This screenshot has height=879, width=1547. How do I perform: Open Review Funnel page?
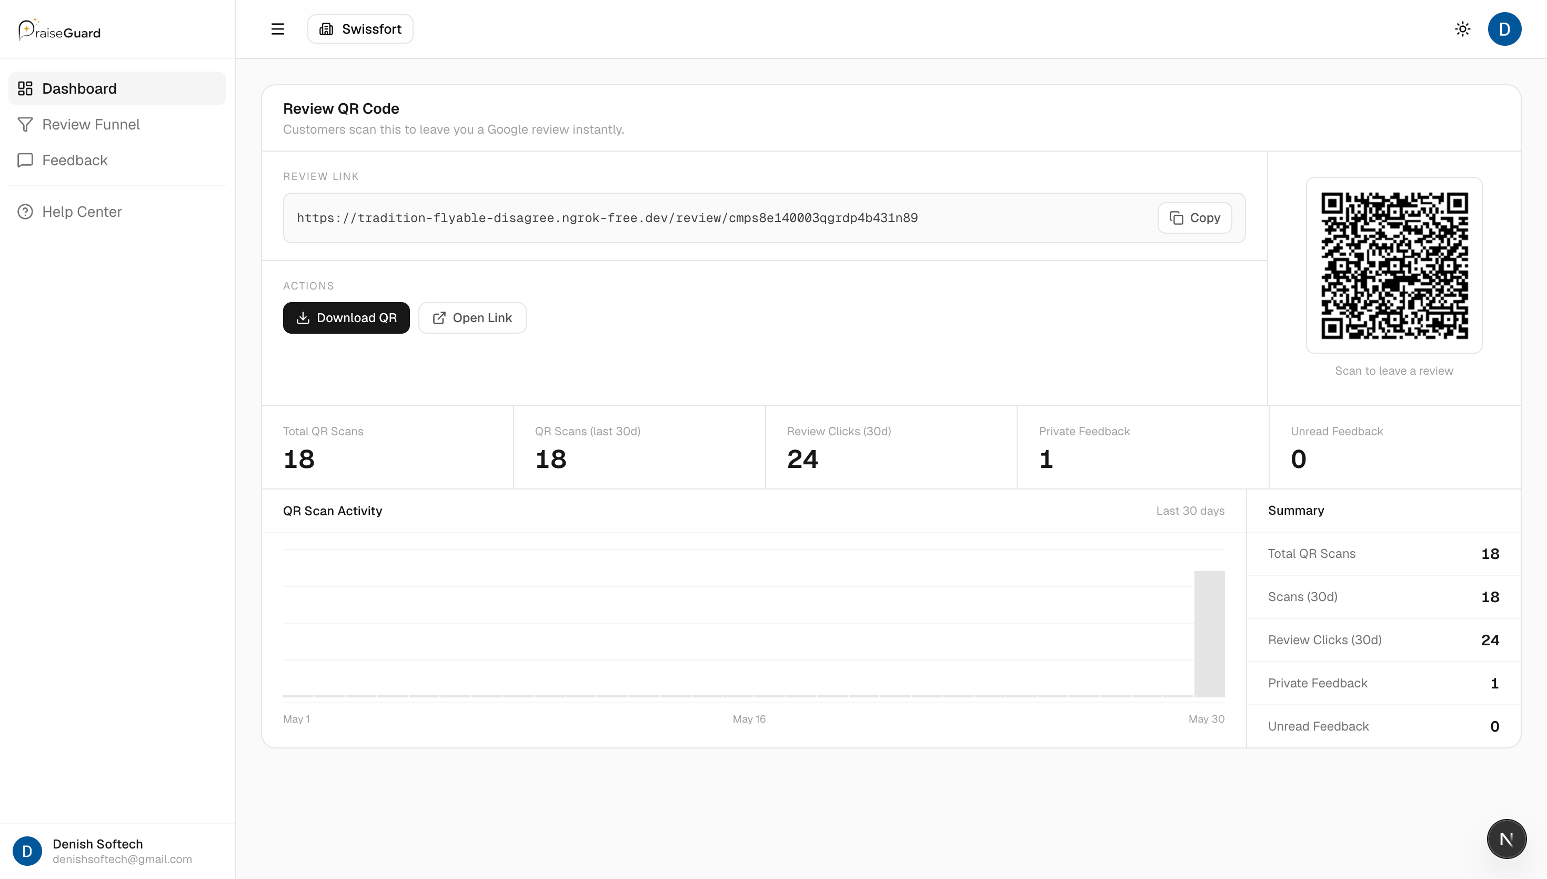[117, 124]
